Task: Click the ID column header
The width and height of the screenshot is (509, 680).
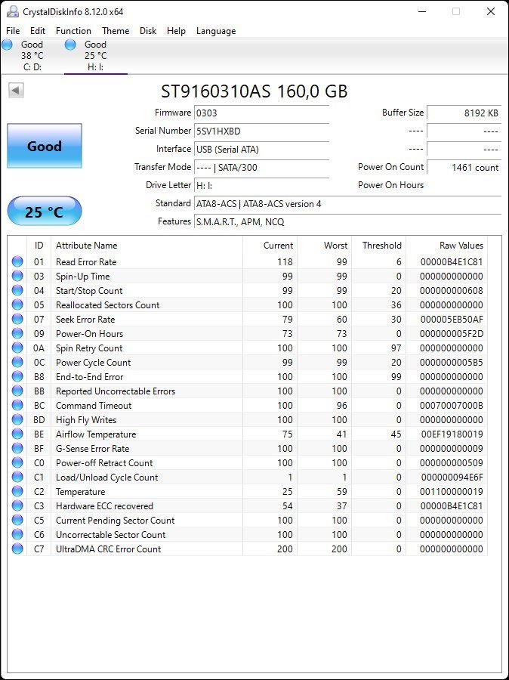Action: tap(39, 245)
